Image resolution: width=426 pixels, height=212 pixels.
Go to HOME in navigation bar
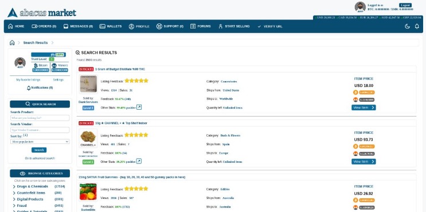click(x=16, y=26)
